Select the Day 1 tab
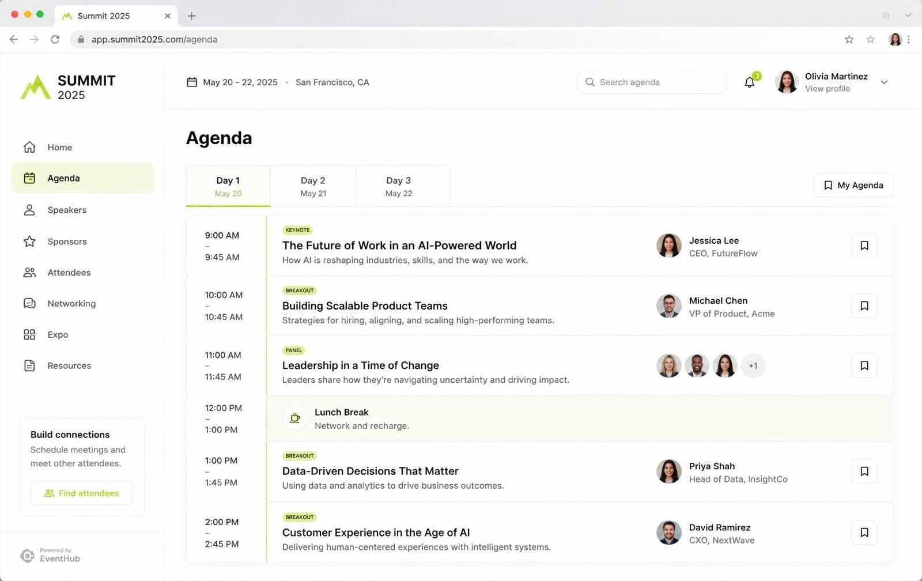 point(228,186)
